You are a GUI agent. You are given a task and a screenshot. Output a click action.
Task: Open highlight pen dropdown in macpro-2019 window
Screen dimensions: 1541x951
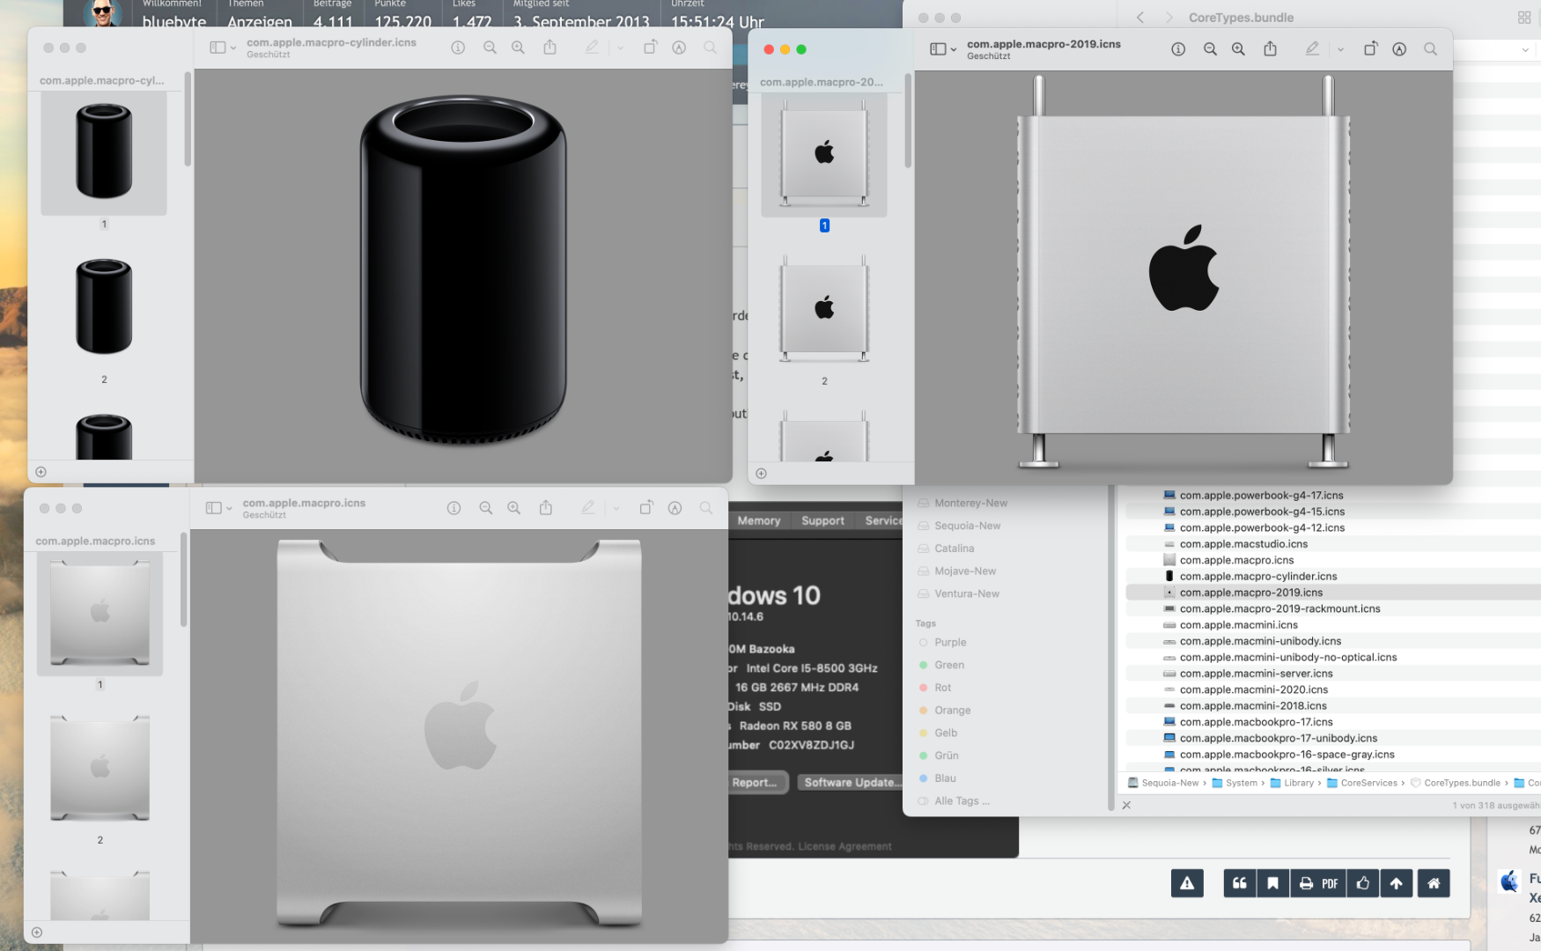(x=1340, y=50)
